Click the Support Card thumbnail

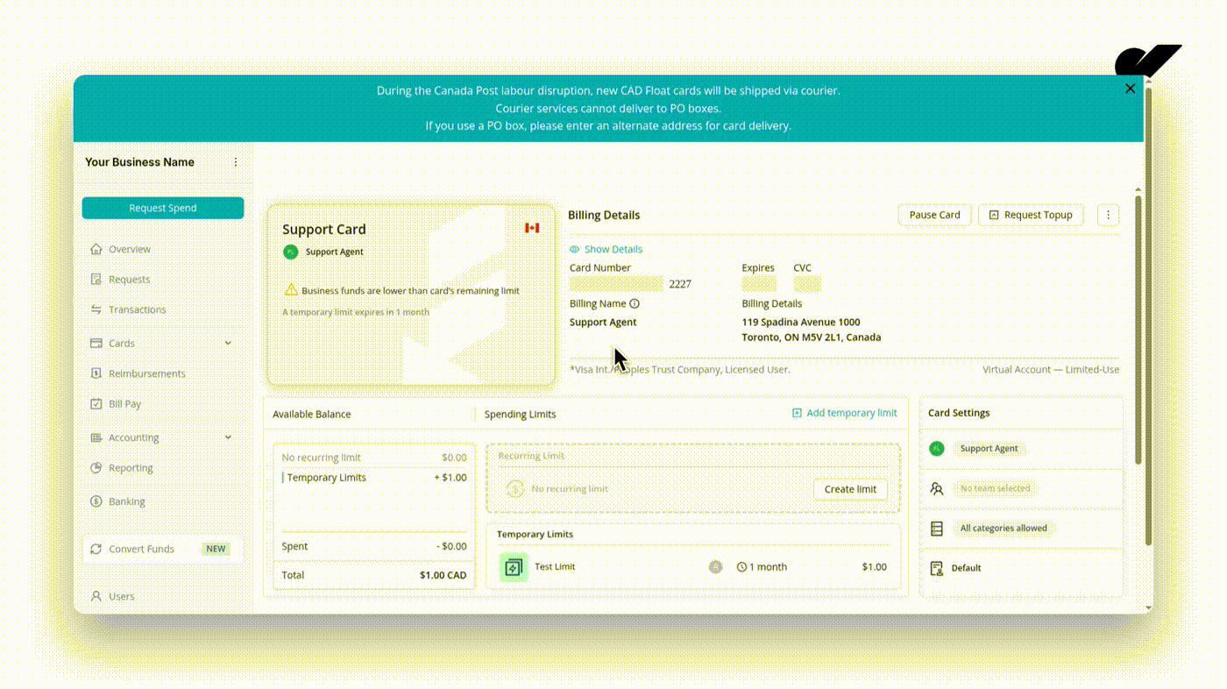pos(410,295)
